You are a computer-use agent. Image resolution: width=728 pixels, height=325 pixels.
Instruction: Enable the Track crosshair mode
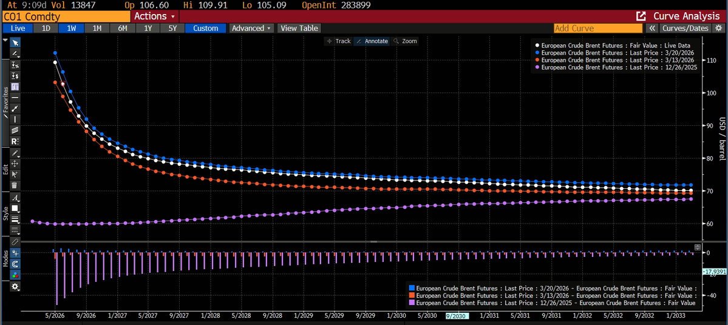(x=339, y=41)
